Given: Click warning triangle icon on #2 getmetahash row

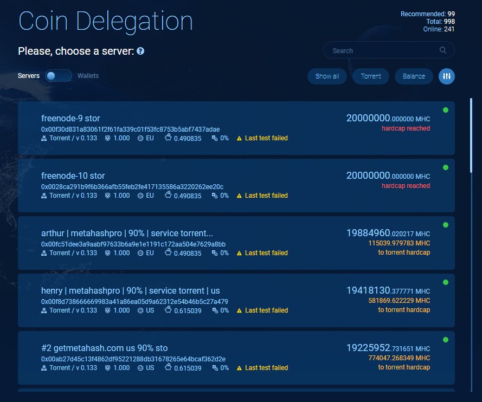Looking at the screenshot, I should (239, 368).
